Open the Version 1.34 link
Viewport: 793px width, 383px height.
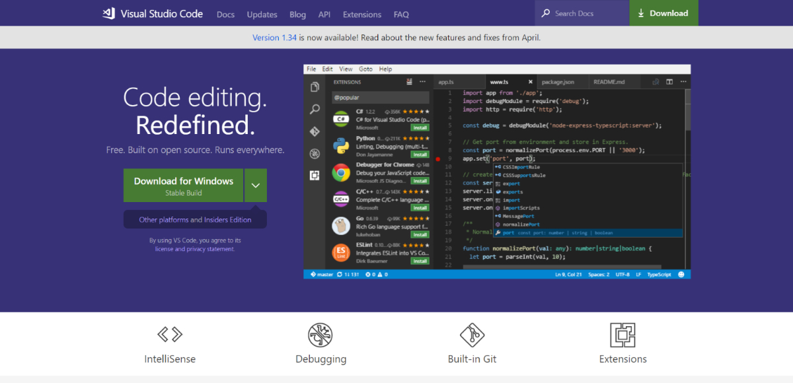coord(275,38)
